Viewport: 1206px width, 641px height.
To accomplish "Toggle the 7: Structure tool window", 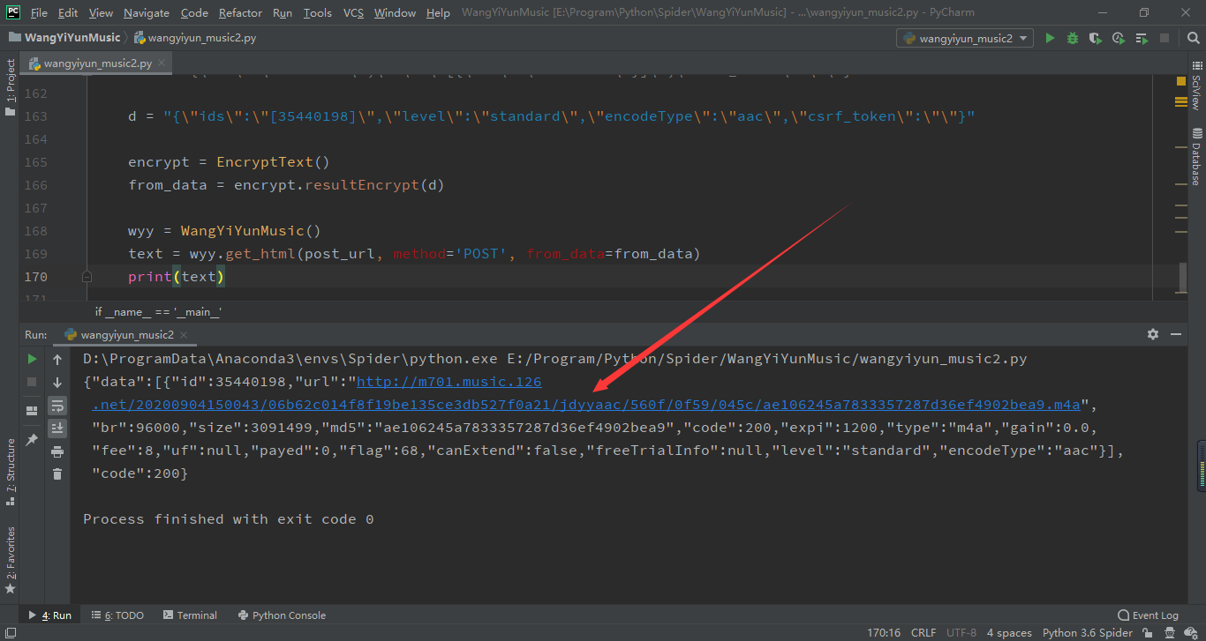I will pyautogui.click(x=11, y=472).
